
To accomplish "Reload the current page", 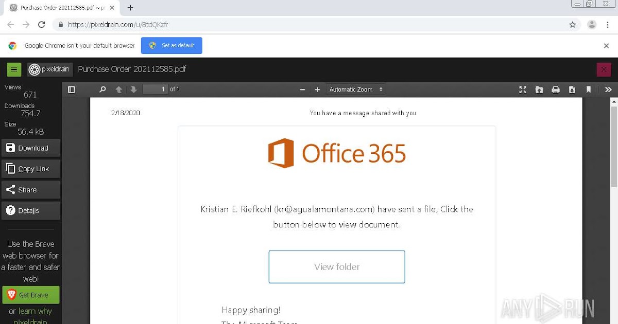I will [x=42, y=25].
